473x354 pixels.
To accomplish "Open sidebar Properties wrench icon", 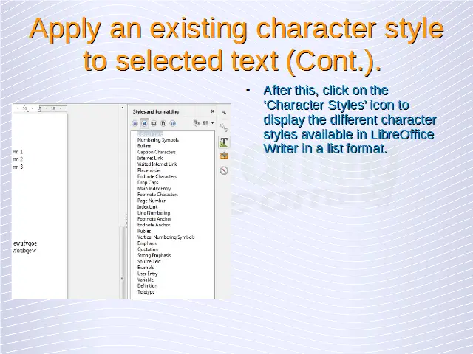I will [x=224, y=128].
